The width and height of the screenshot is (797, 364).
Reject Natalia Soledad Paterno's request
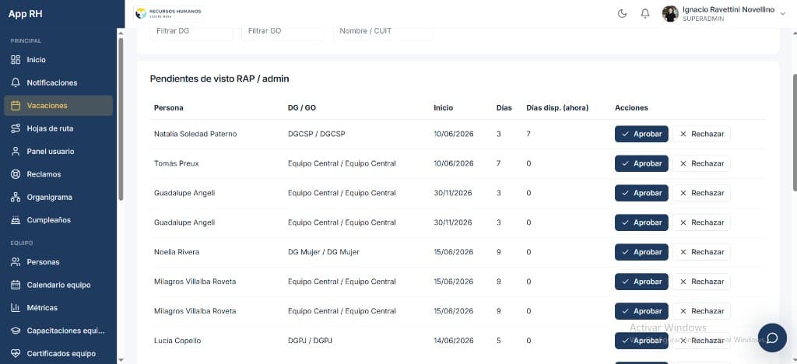[x=701, y=134]
